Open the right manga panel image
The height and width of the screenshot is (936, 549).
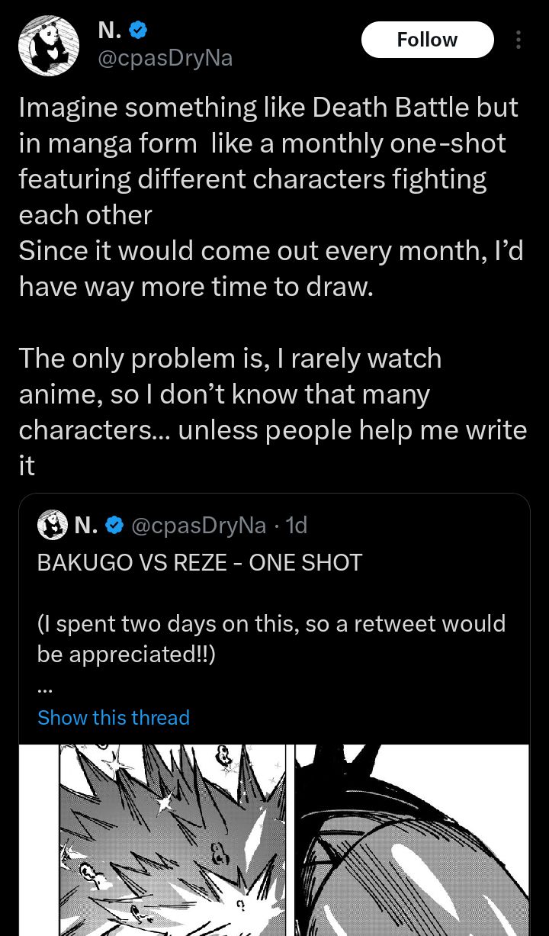(x=412, y=839)
